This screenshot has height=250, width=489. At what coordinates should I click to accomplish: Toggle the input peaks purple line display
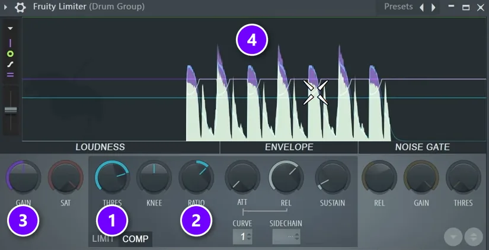(10, 43)
